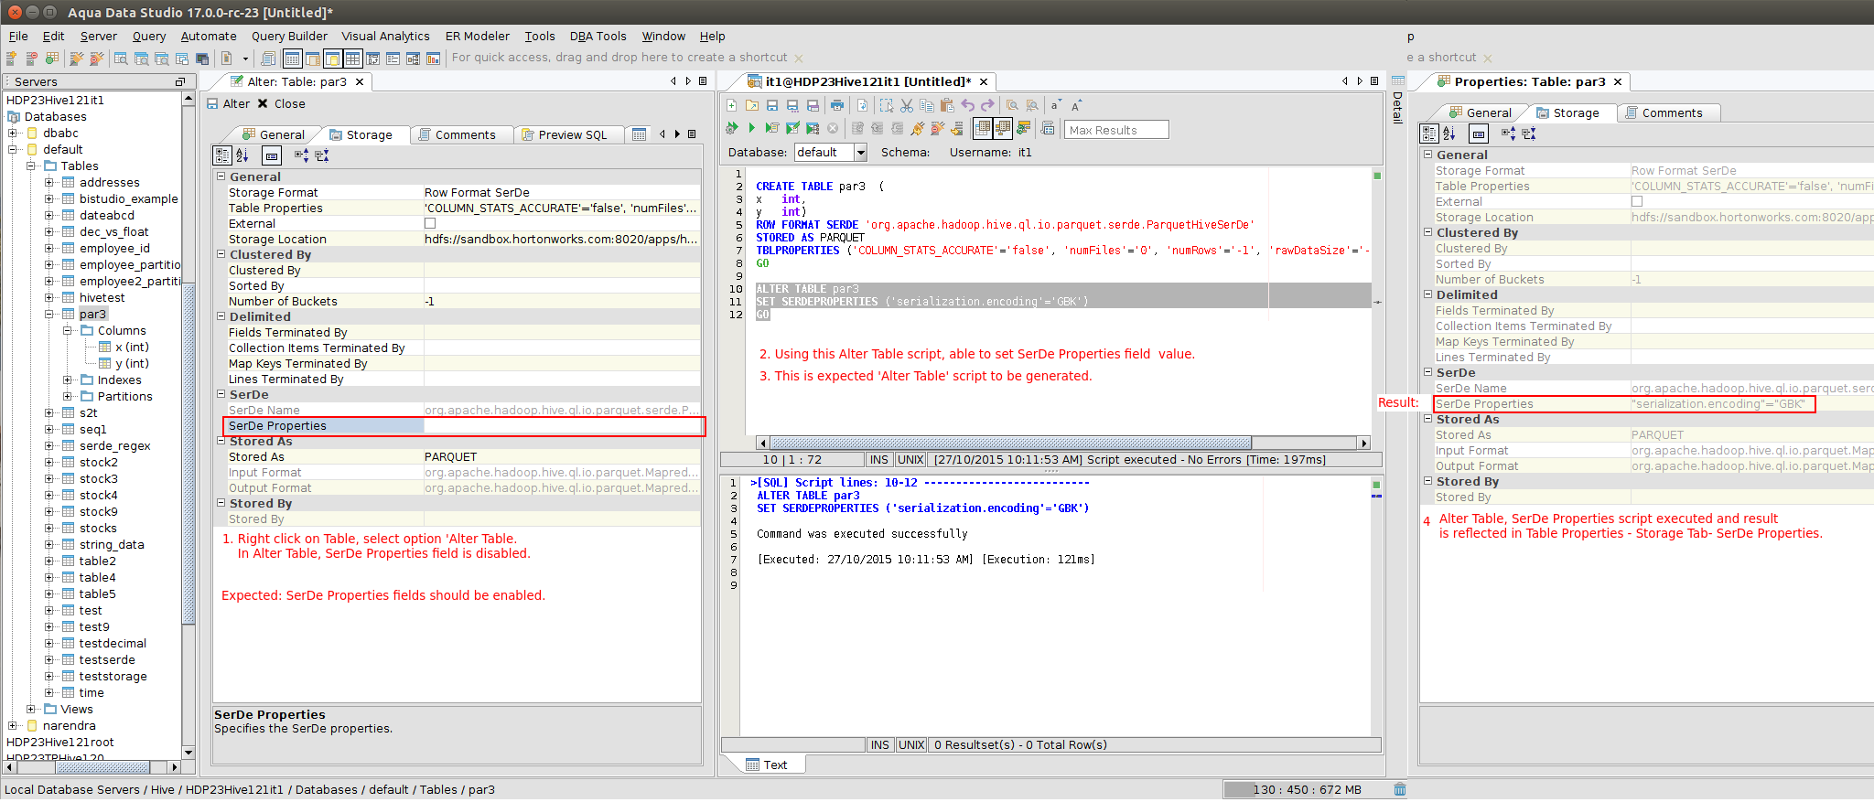Viewport: 1874px width, 802px height.
Task: Expand the Views folder node
Action: pyautogui.click(x=31, y=710)
